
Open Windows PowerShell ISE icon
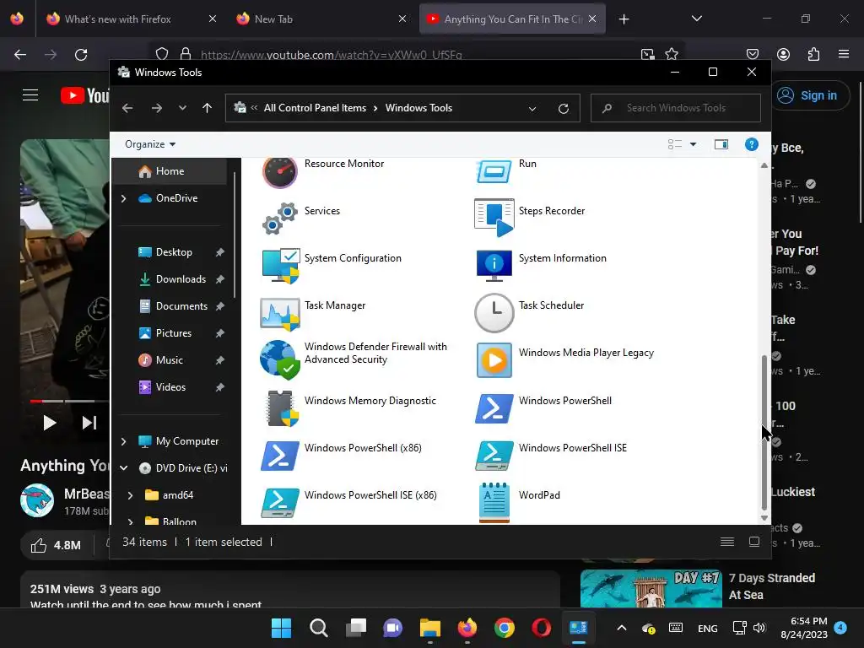[494, 456]
